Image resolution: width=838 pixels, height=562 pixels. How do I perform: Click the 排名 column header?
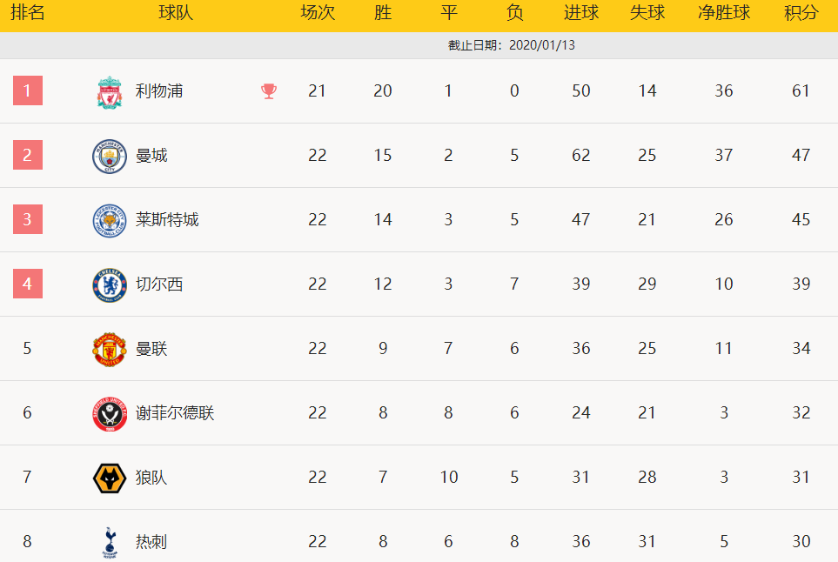27,12
